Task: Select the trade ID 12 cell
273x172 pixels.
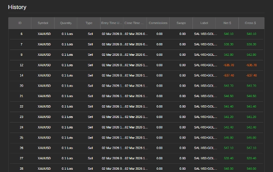Action: [x=21, y=65]
